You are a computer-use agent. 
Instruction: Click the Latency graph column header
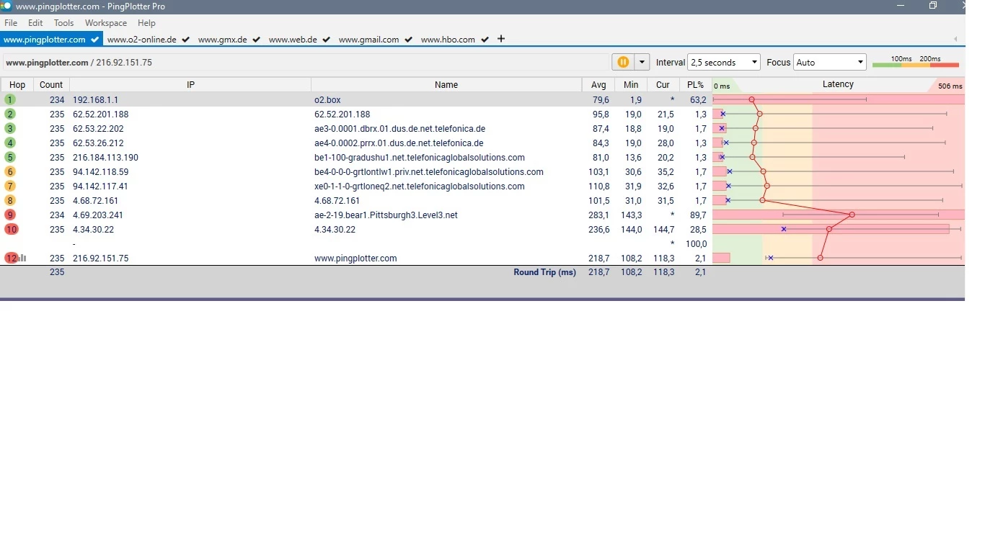pos(838,85)
